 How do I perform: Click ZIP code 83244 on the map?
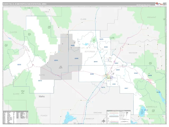[56, 60]
